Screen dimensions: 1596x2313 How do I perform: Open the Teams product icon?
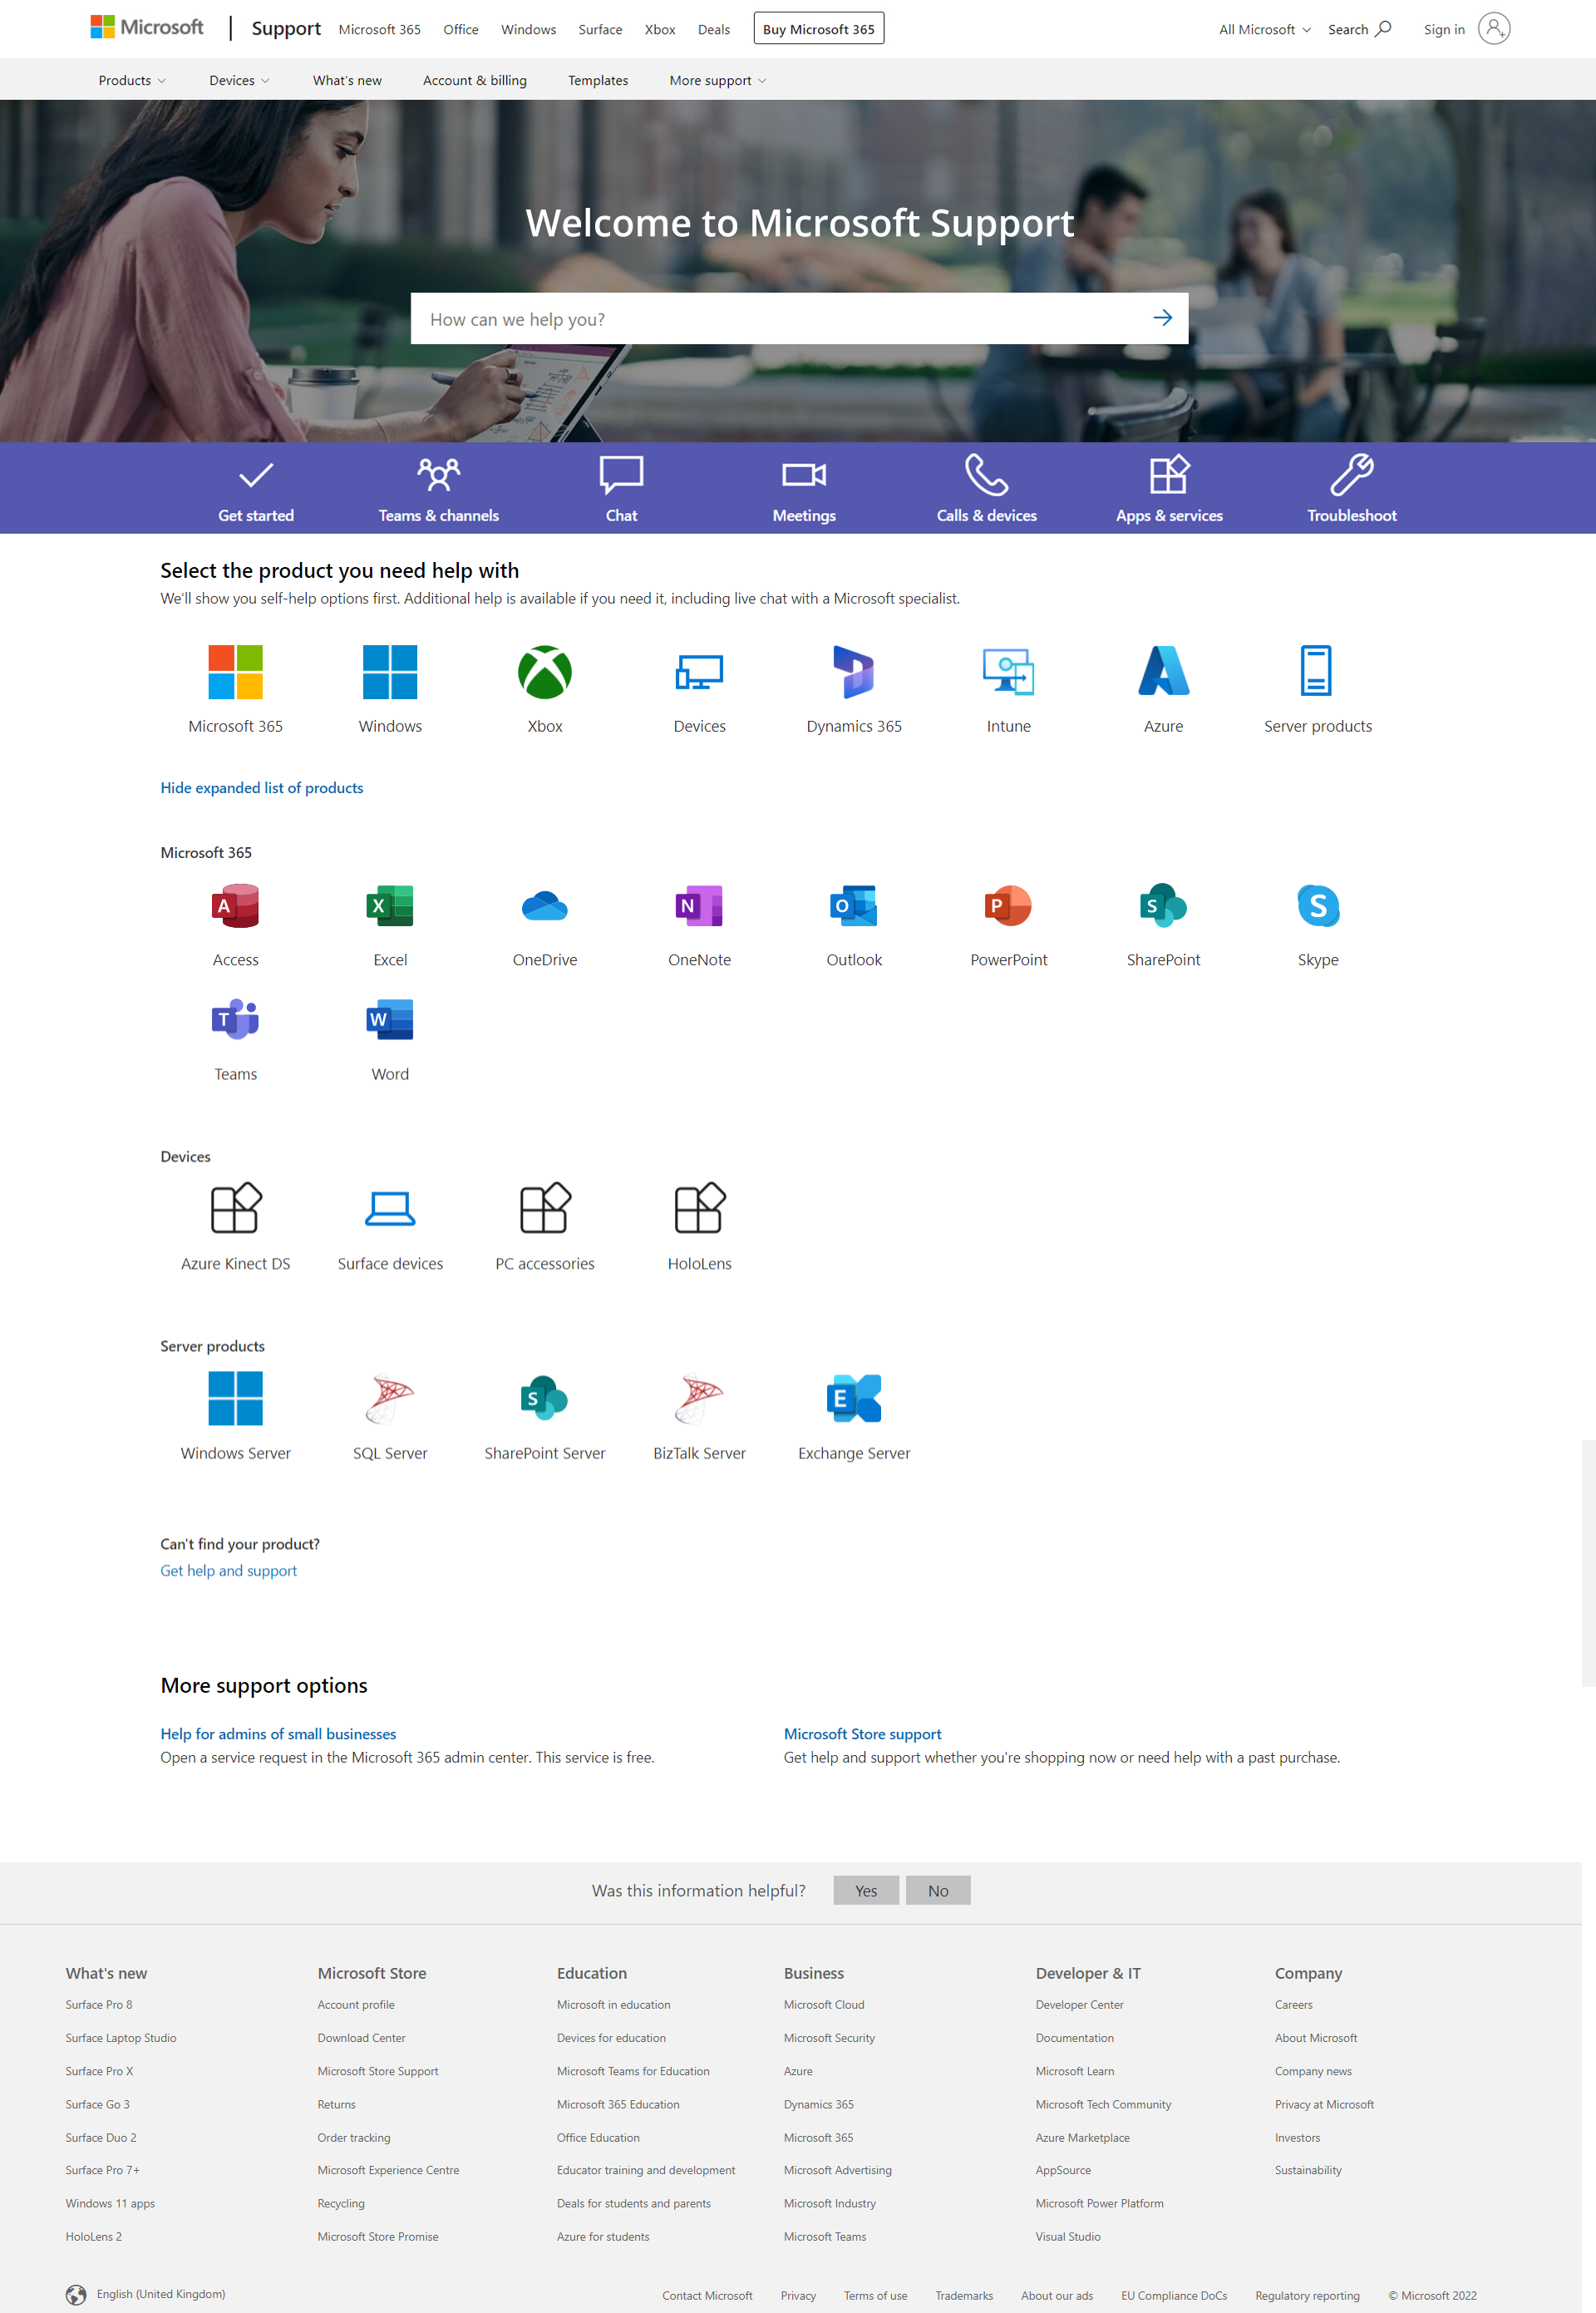[235, 1020]
